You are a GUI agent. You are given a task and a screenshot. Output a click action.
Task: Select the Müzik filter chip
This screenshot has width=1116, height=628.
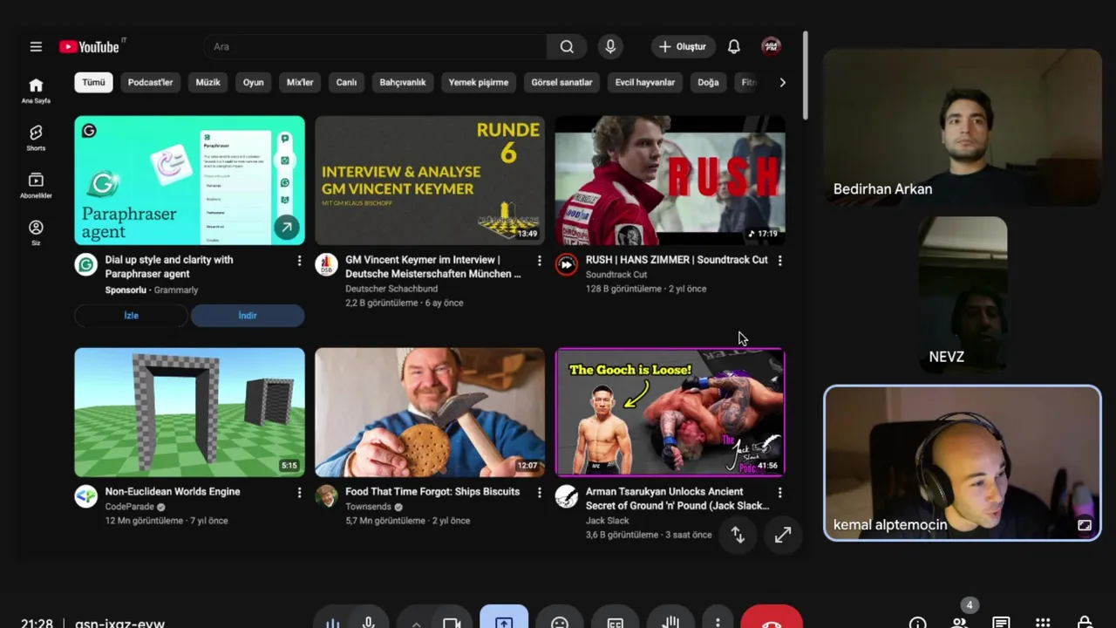point(208,82)
